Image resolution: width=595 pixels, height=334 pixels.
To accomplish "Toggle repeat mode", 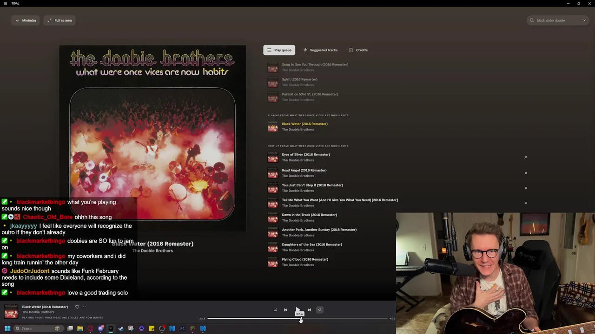I will [319, 310].
